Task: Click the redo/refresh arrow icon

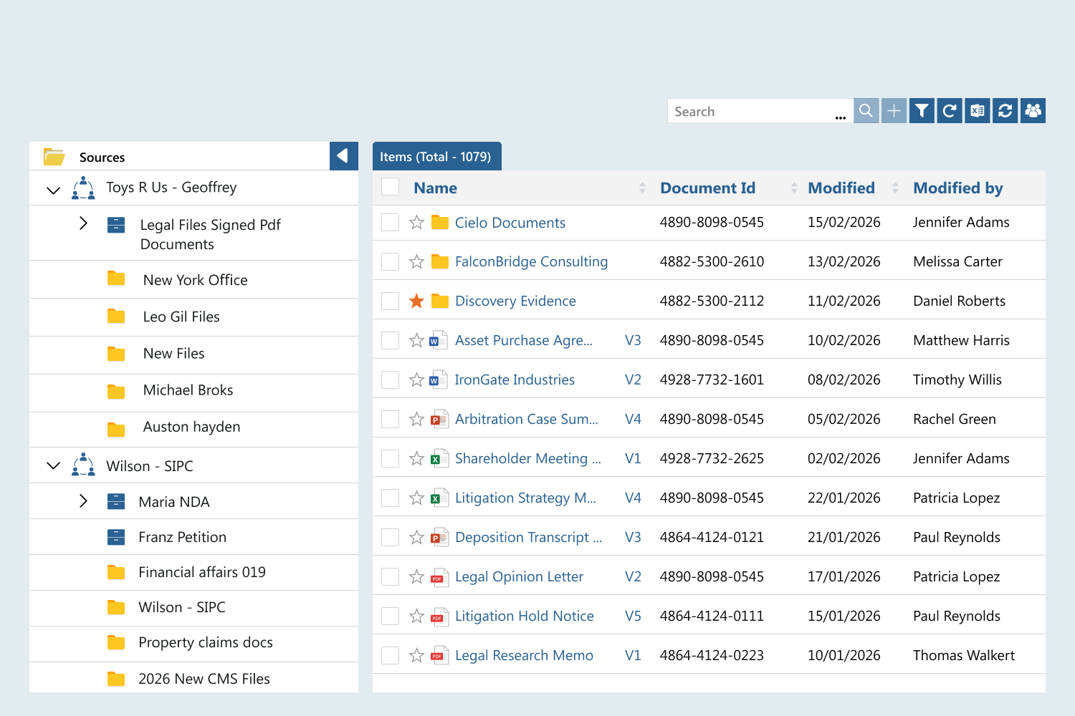Action: click(x=949, y=110)
